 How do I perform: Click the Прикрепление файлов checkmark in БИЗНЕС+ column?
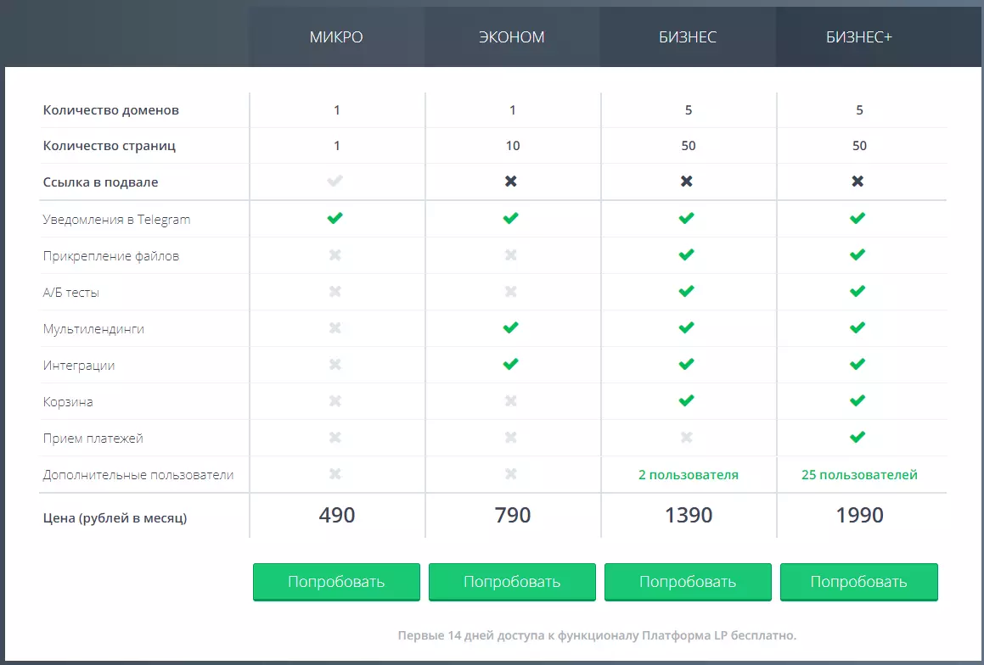857,254
